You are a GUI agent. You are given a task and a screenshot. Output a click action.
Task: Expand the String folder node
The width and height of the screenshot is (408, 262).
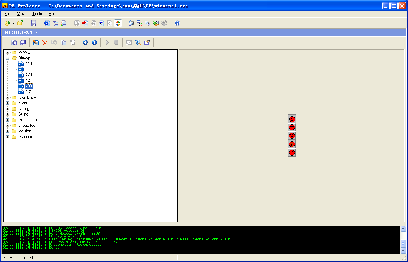coord(7,114)
